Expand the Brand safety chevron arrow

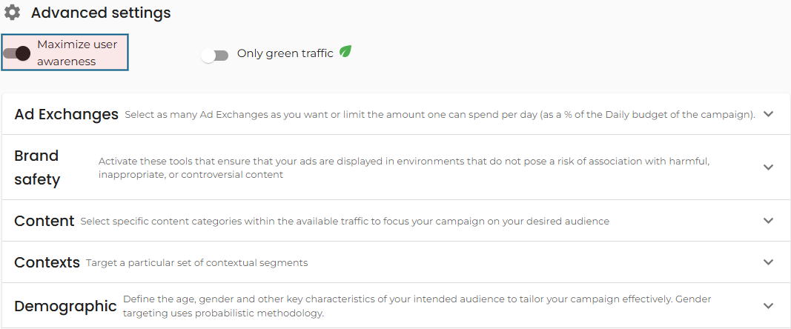768,167
